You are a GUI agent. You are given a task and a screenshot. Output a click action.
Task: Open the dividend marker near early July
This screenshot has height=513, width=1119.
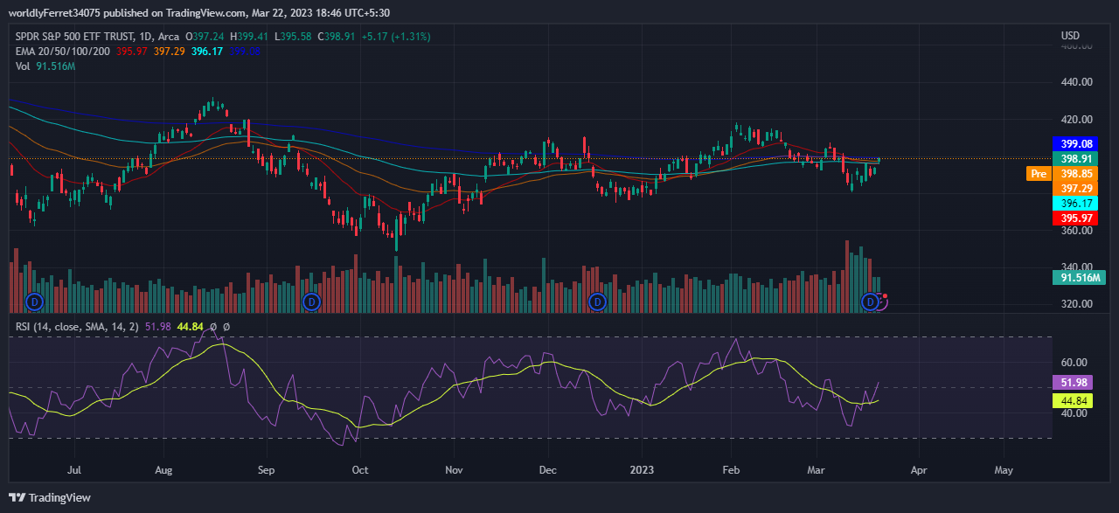36,302
